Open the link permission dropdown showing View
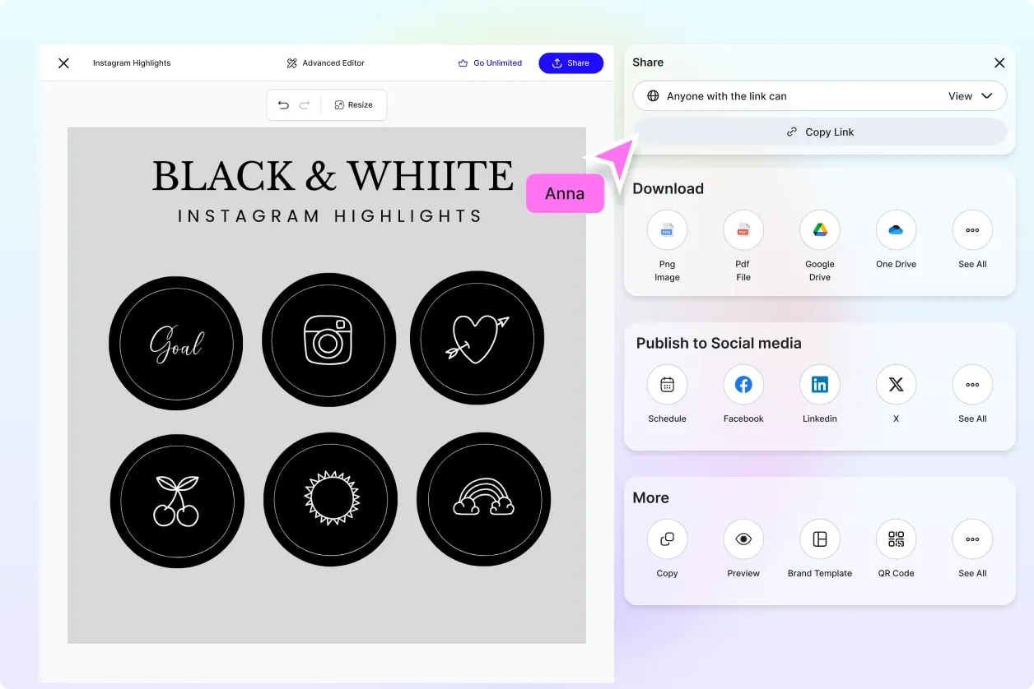Image resolution: width=1034 pixels, height=689 pixels. tap(971, 96)
